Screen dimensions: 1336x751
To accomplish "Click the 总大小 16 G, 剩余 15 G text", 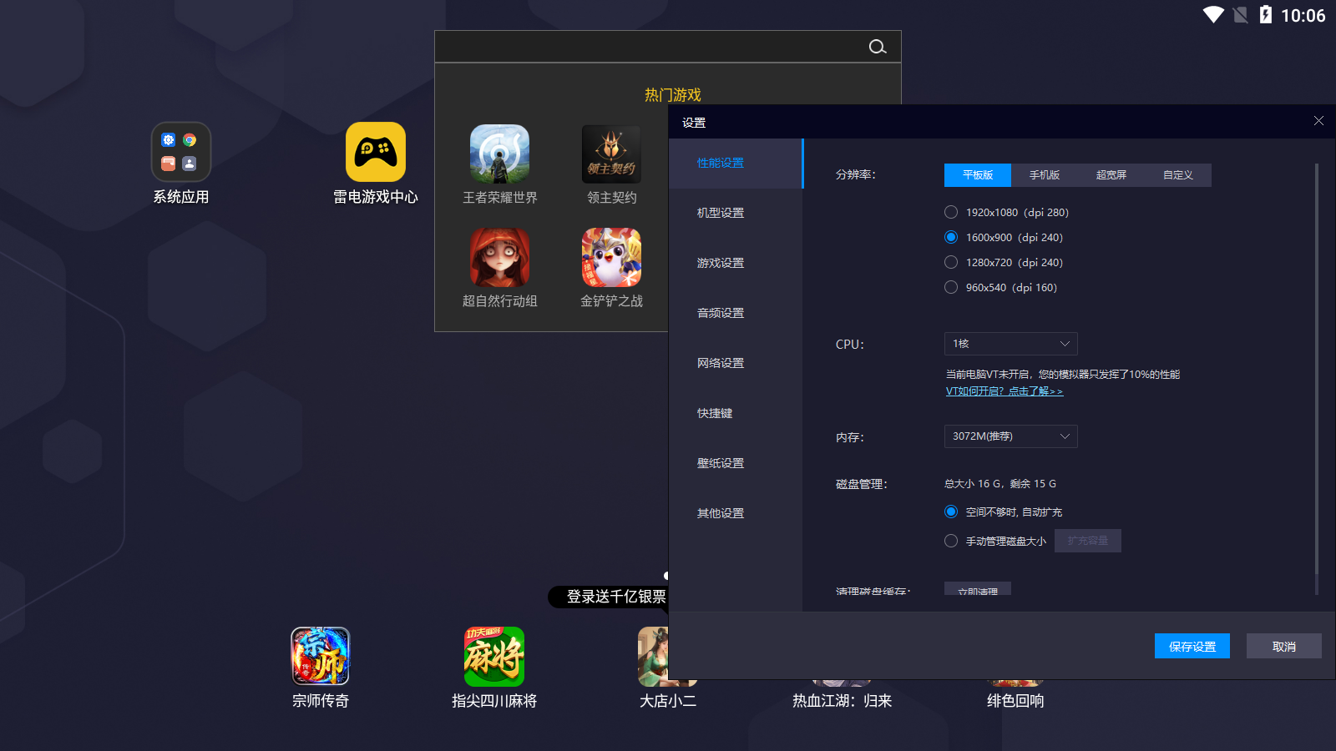I will click(x=1000, y=484).
